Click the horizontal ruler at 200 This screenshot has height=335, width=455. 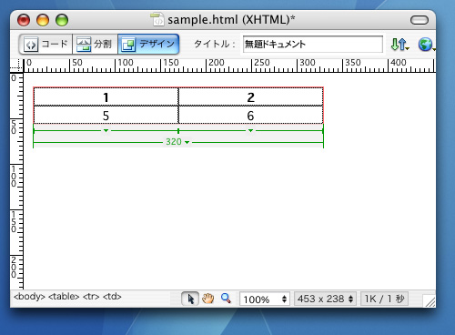click(x=217, y=63)
